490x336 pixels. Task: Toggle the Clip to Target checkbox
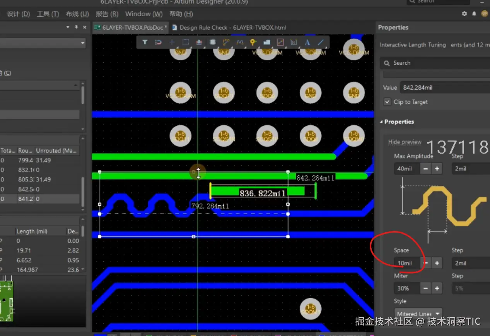point(387,102)
